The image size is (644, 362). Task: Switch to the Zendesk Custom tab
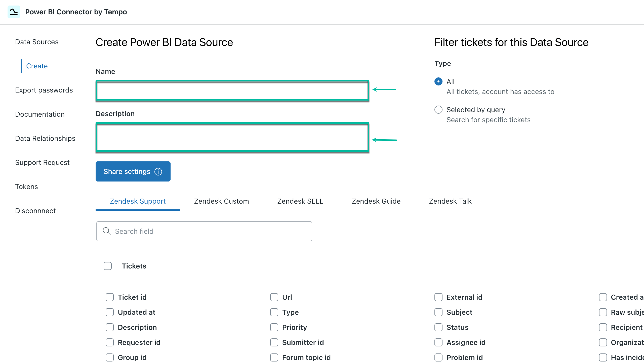point(221,201)
